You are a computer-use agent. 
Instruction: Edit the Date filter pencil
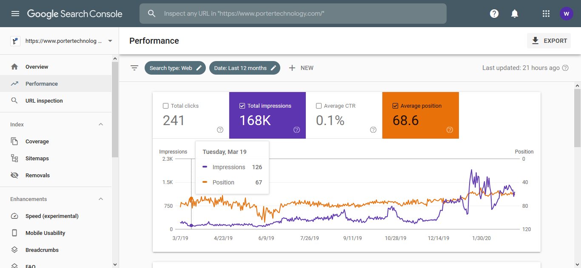click(x=273, y=68)
